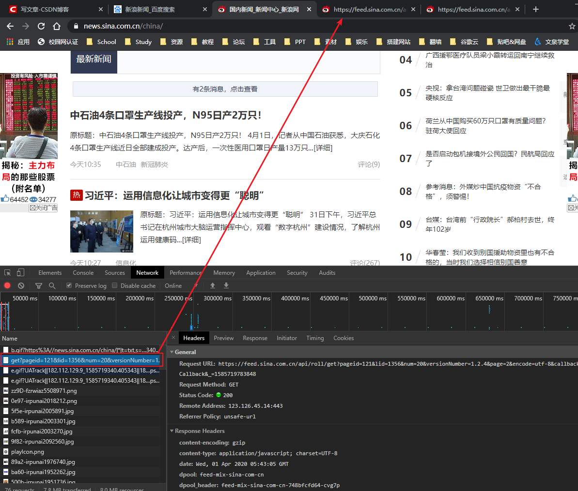The height and width of the screenshot is (491, 578).
Task: Click the browser forward arrow
Action: click(x=25, y=26)
